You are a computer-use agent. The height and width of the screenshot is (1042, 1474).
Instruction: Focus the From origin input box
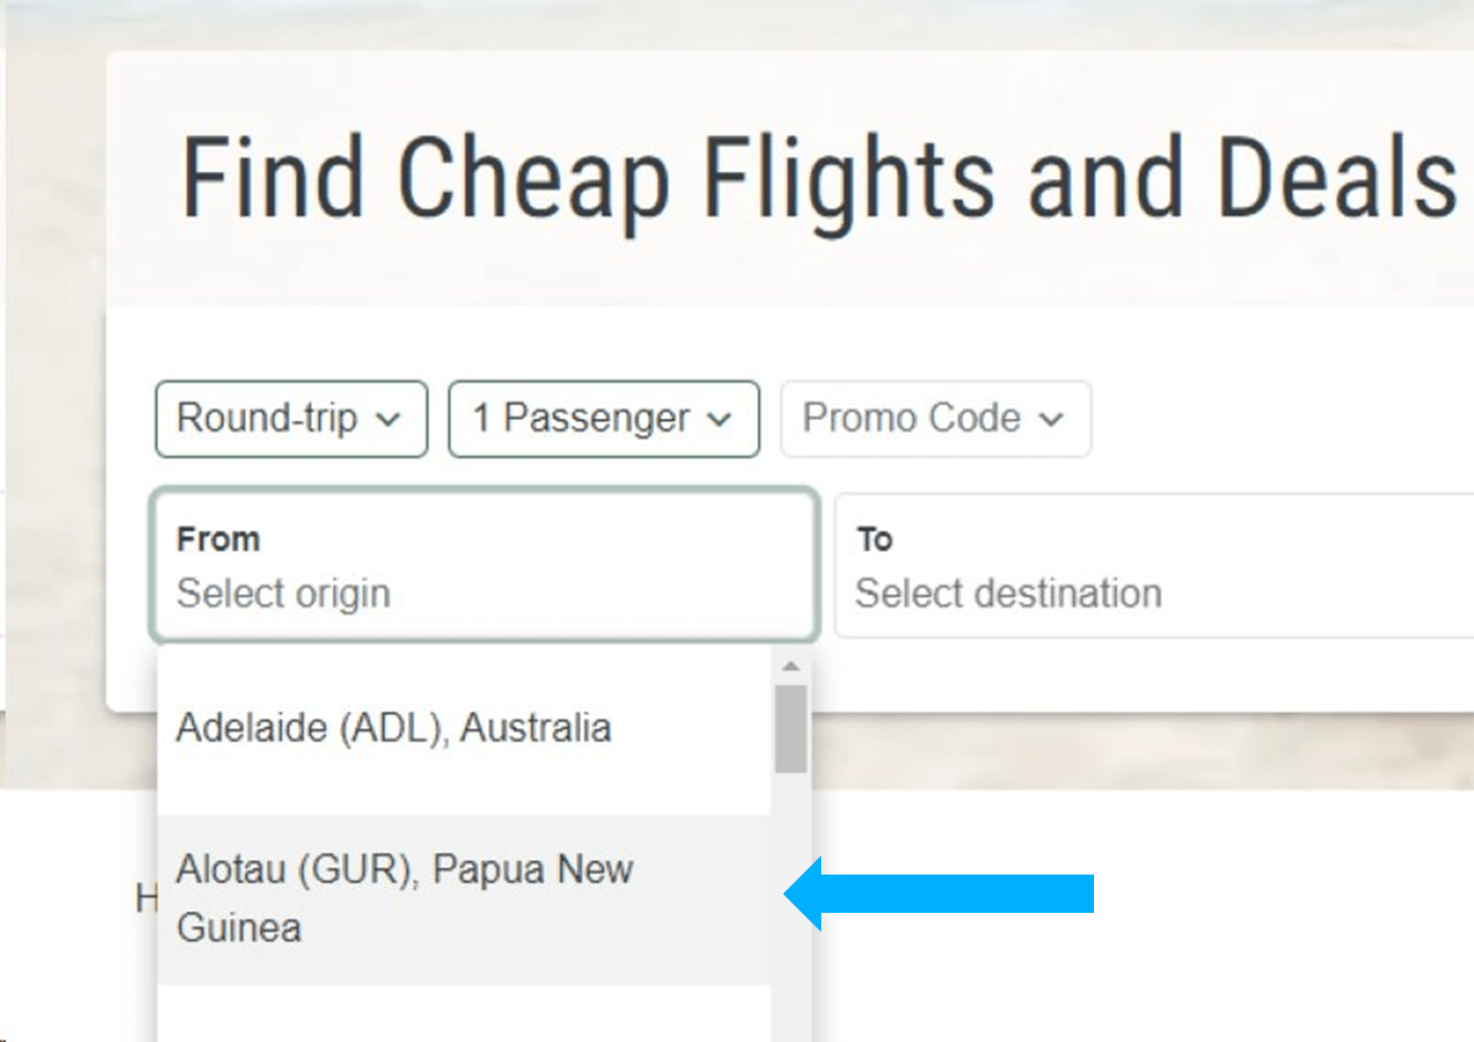click(485, 565)
